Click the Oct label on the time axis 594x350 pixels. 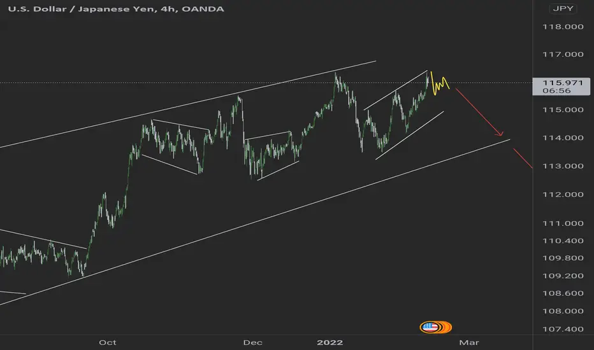coord(108,342)
